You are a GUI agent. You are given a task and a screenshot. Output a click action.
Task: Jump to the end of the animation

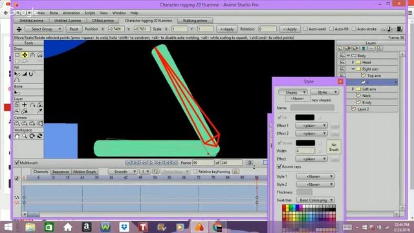click(x=174, y=162)
